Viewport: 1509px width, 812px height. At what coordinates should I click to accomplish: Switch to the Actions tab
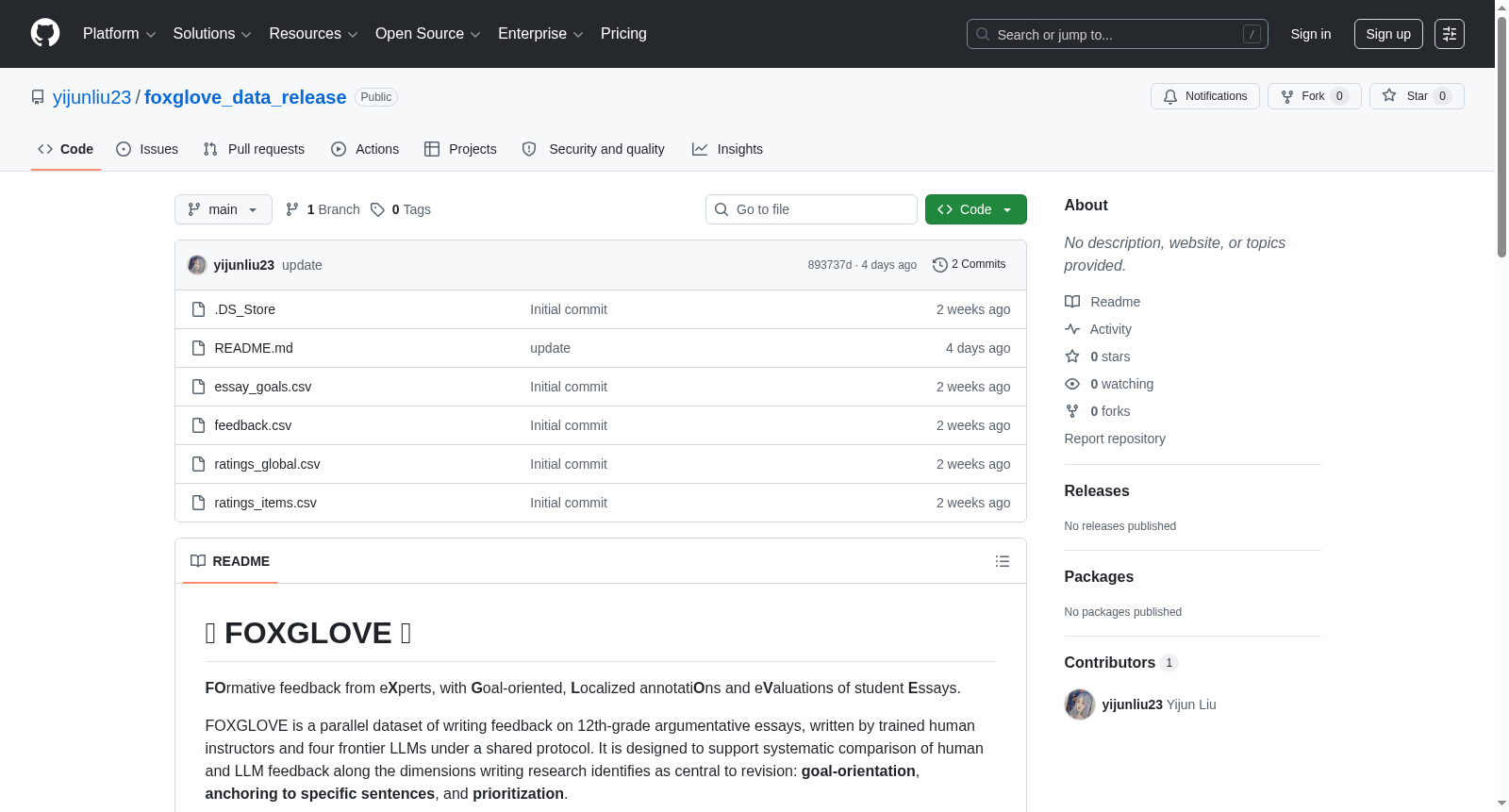point(365,149)
